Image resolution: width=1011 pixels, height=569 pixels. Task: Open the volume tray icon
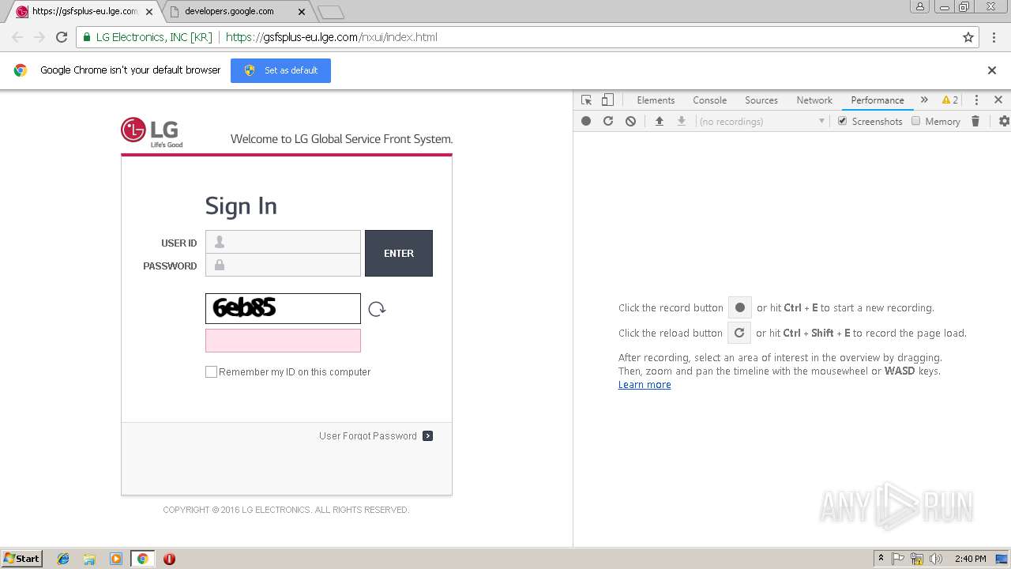[x=936, y=559]
